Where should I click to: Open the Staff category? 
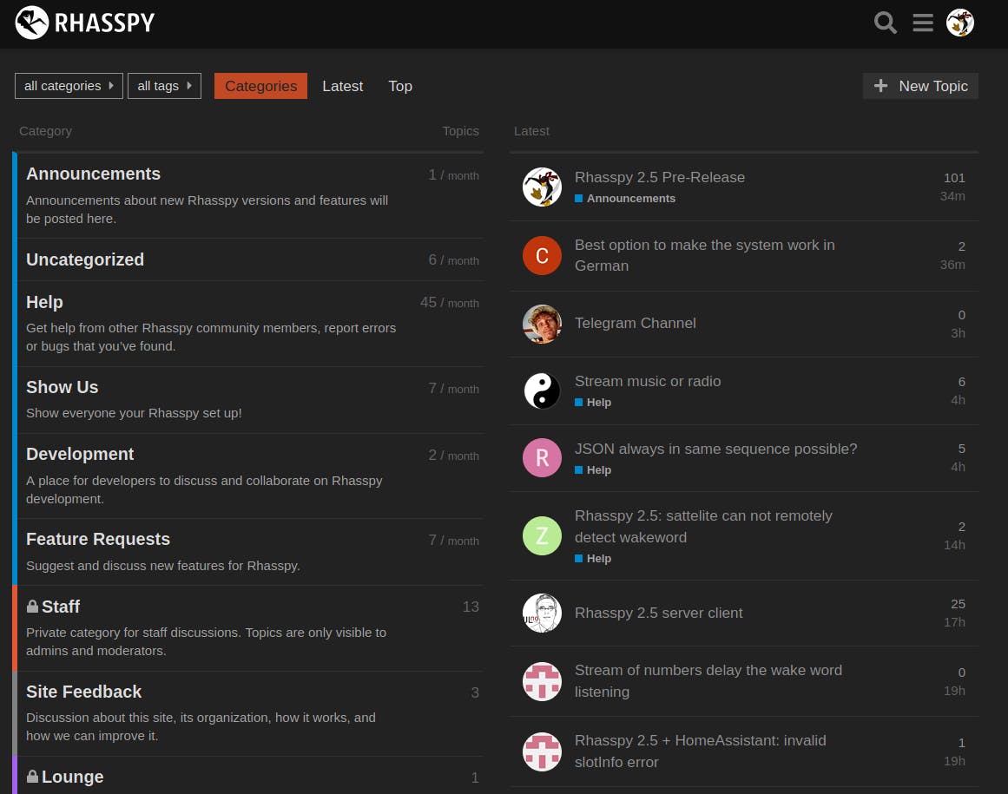(61, 607)
